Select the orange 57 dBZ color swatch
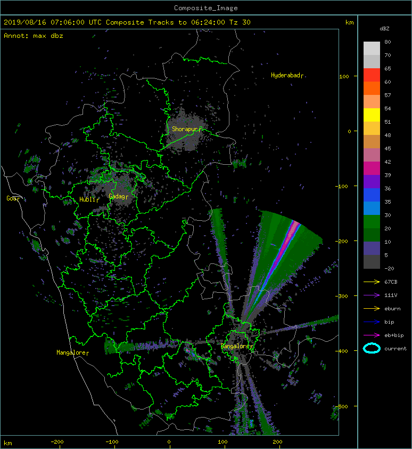Viewport: 412px width, 449px height. 372,89
